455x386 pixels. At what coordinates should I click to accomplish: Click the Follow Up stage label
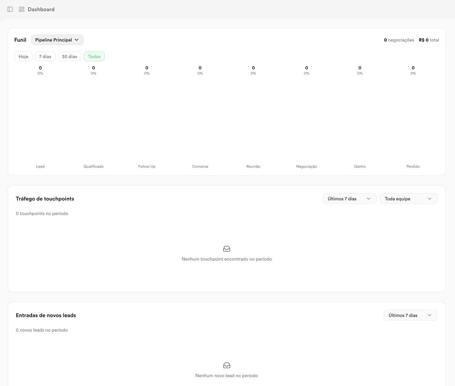point(147,166)
